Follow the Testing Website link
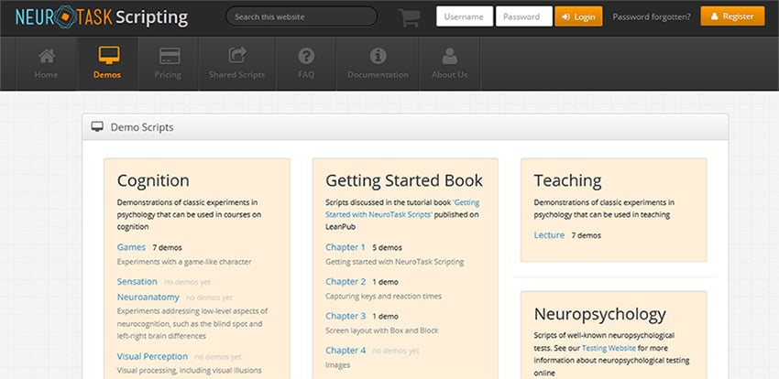The image size is (779, 379). coord(609,348)
